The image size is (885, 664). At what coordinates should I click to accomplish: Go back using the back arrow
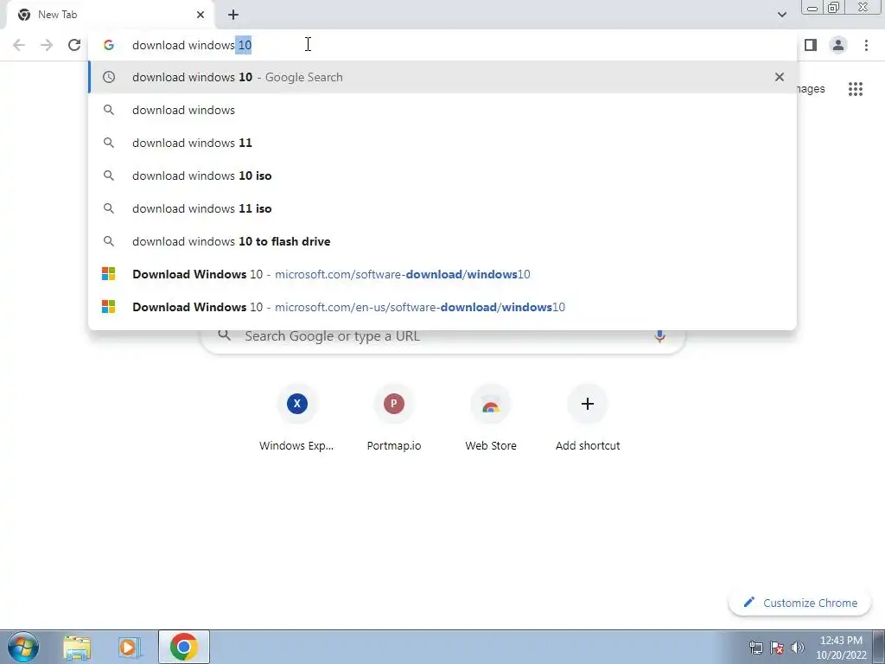coord(19,45)
